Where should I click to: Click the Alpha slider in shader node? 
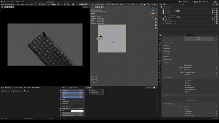pyautogui.click(x=73, y=97)
